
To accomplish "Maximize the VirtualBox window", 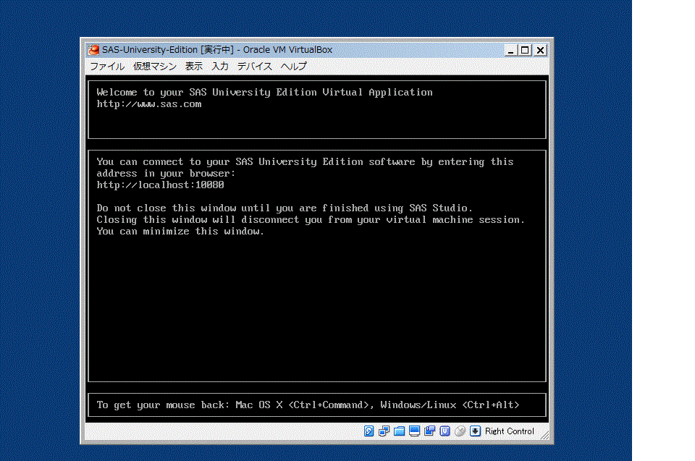I will 526,50.
